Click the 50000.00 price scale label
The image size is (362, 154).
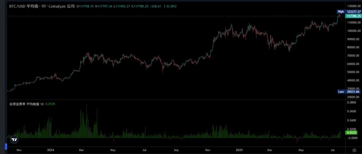pos(353,72)
